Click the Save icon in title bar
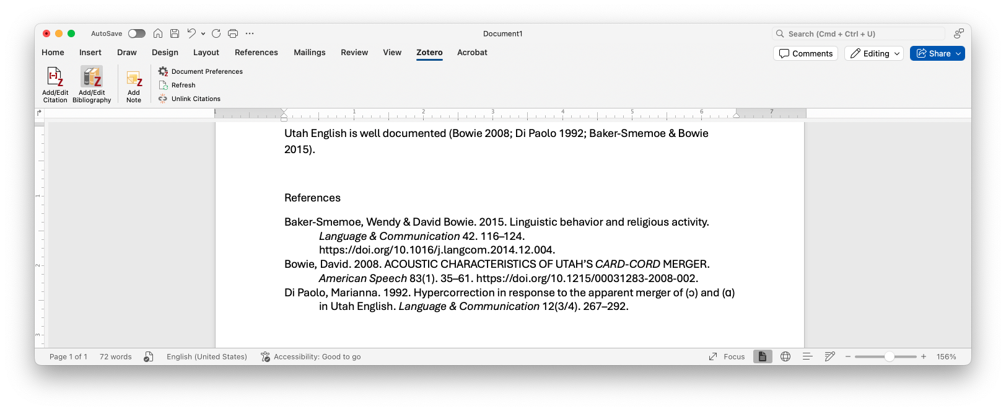Image resolution: width=1006 pixels, height=411 pixels. [175, 33]
